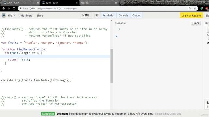Toggle the CSS panel tab
This screenshot has height=117, width=209.
click(x=96, y=15)
